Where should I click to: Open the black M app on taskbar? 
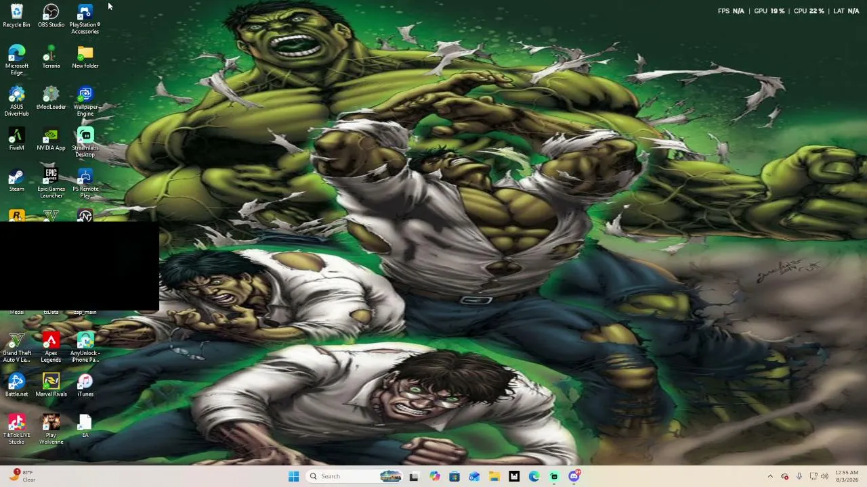point(514,476)
